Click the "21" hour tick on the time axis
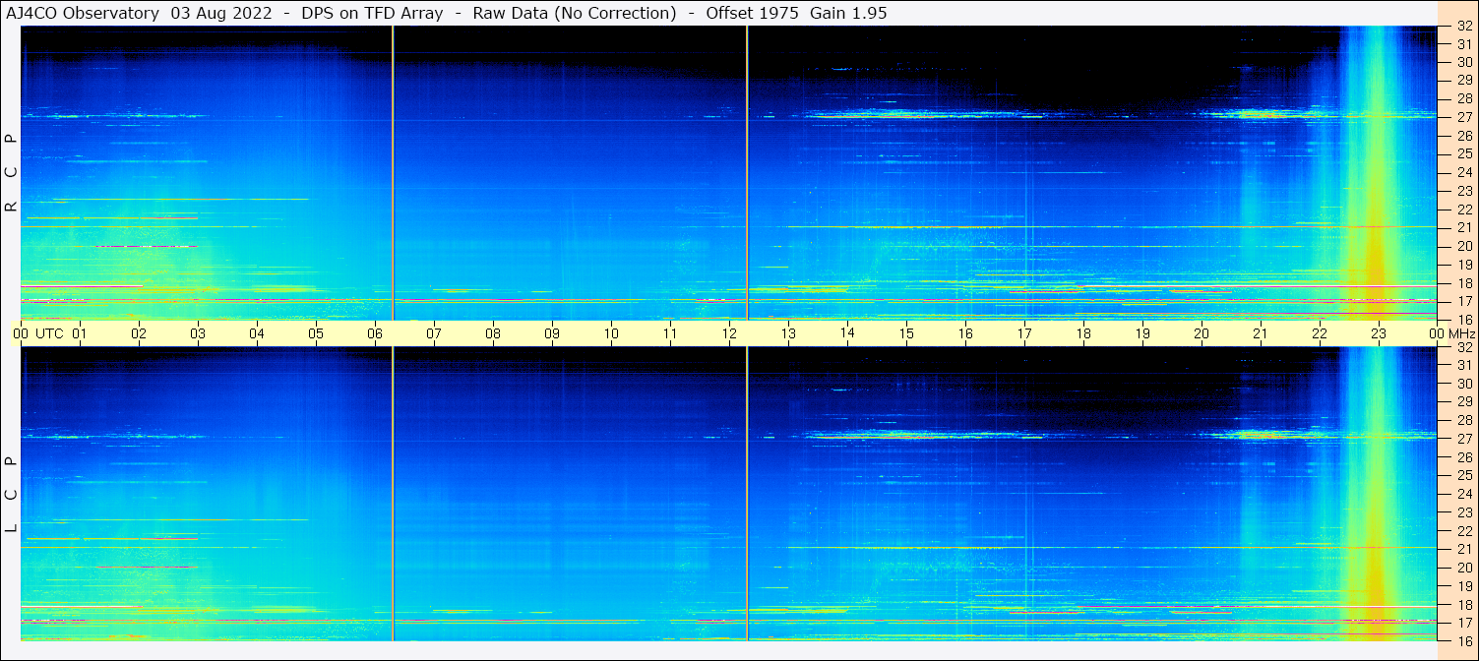 click(1261, 333)
